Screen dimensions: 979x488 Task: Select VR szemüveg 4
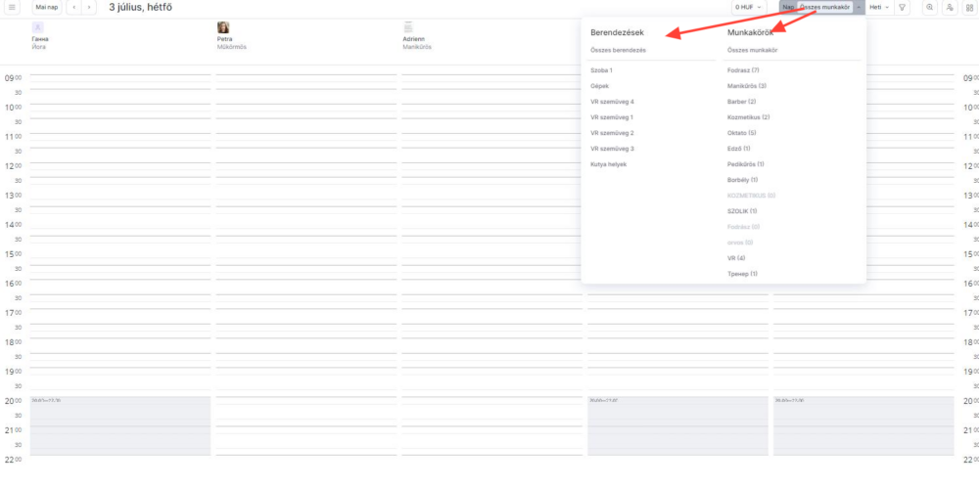[612, 102]
